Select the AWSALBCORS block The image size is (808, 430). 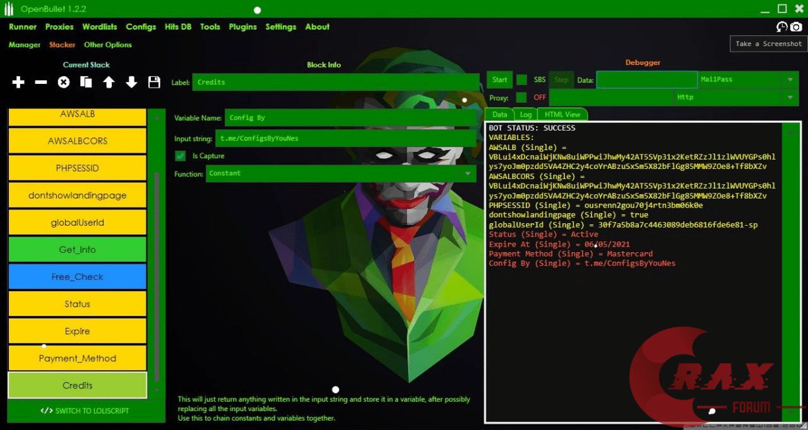pos(77,141)
